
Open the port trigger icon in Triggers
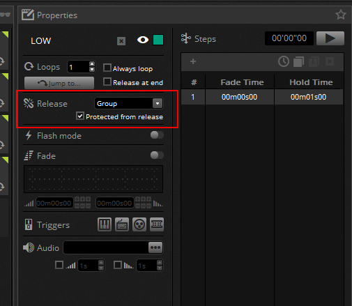pyautogui.click(x=157, y=224)
